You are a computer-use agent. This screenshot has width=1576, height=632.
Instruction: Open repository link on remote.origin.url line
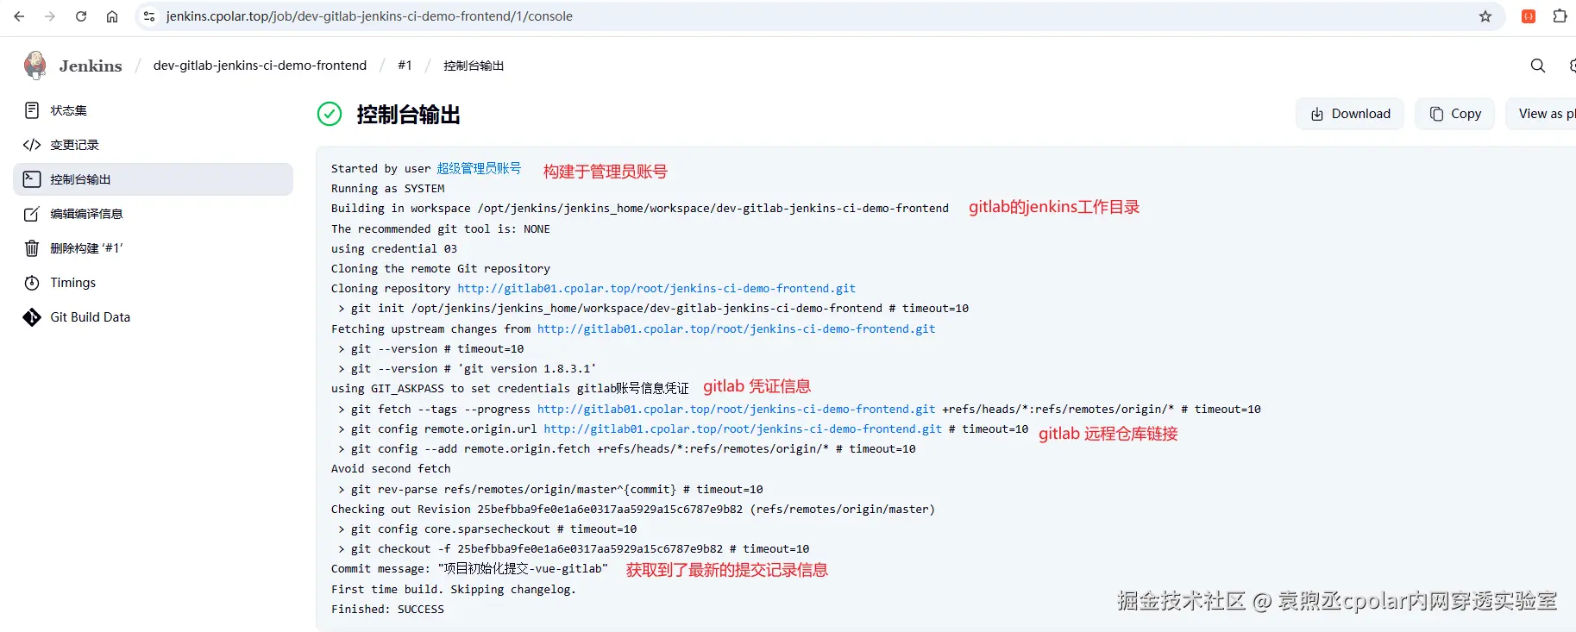(x=743, y=429)
